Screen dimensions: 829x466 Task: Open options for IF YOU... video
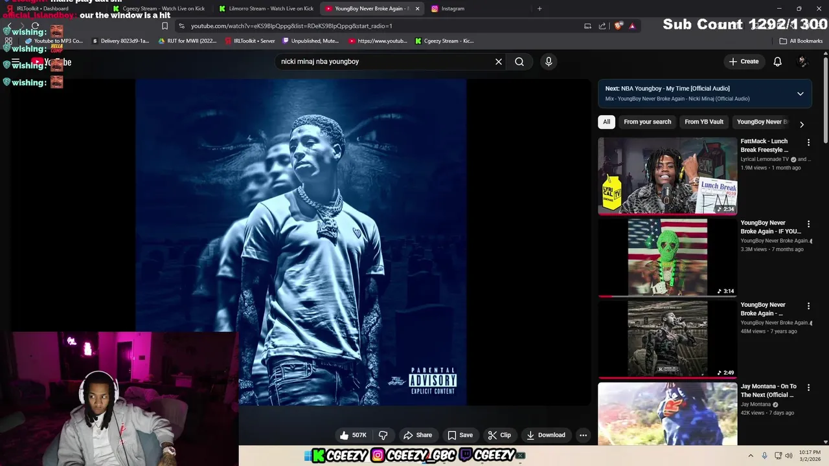point(808,224)
